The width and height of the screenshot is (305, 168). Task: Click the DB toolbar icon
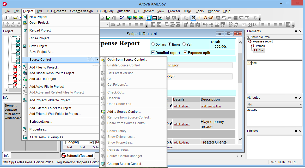[160, 18]
